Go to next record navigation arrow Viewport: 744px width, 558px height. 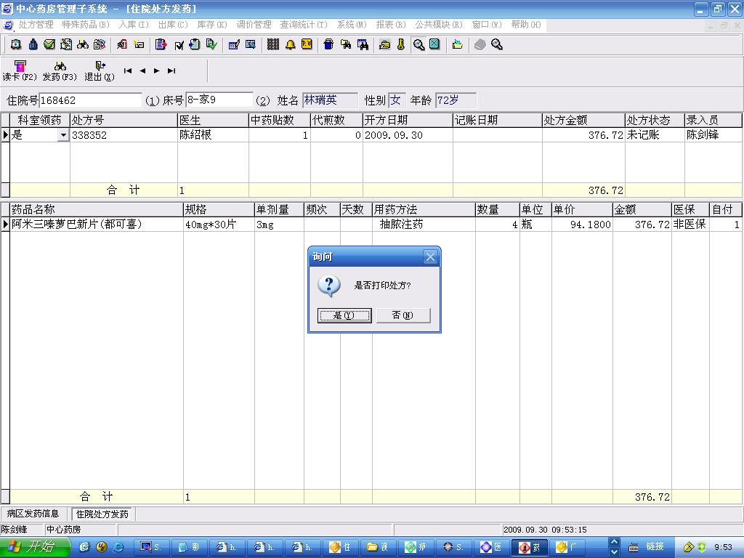(157, 70)
